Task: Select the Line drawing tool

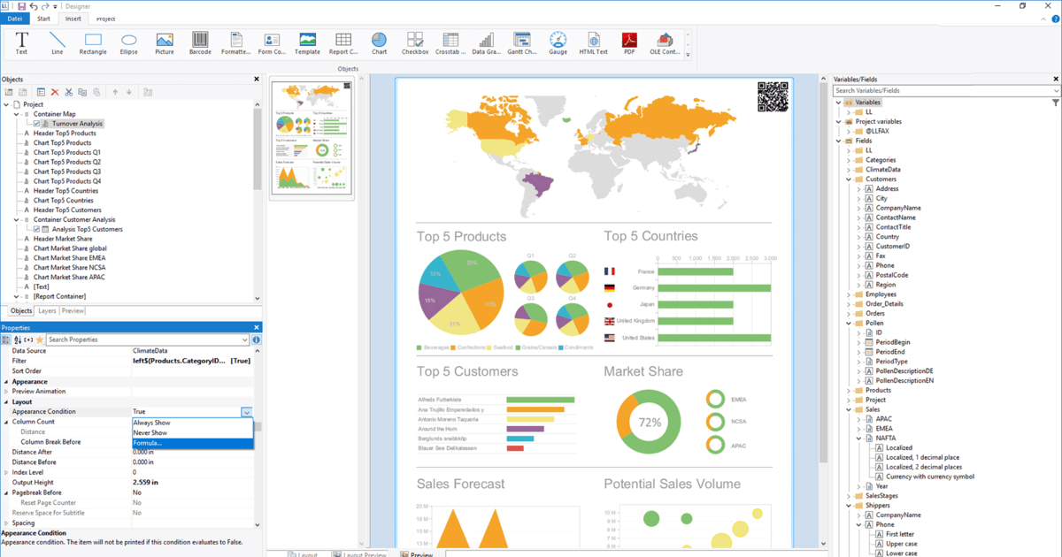Action: click(x=58, y=42)
